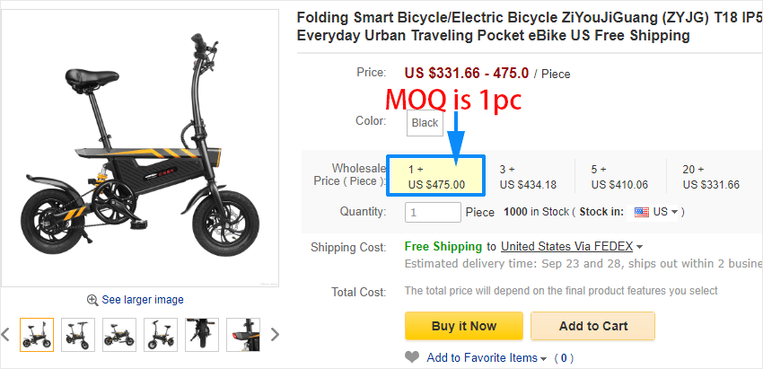Screen dimensions: 763x369
Task: Click the See larger image link
Action: point(143,300)
